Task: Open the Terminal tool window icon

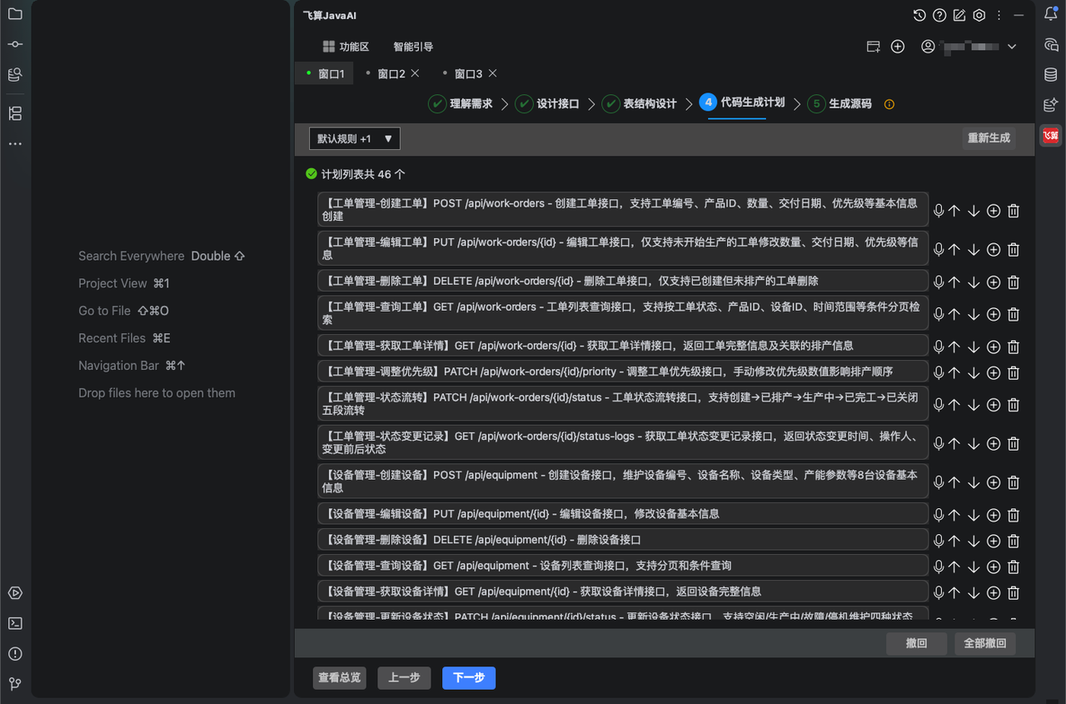Action: click(x=15, y=623)
